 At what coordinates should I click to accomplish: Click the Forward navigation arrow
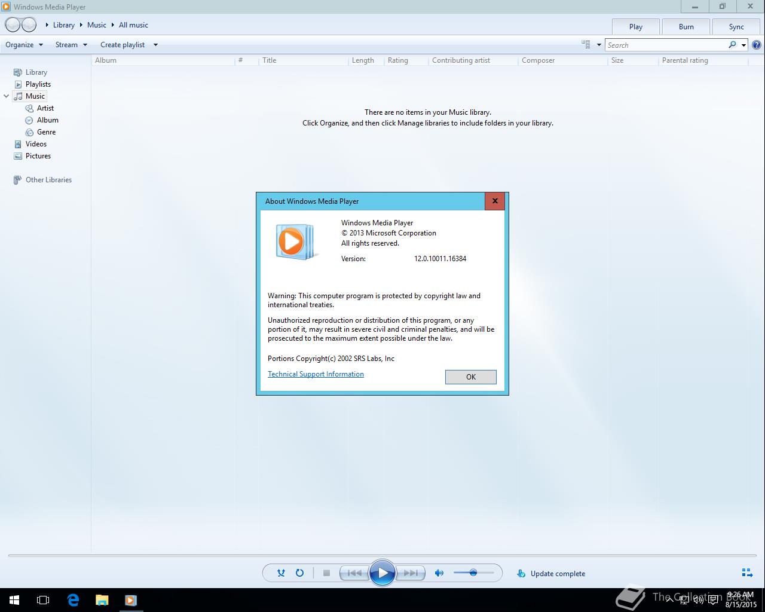[x=29, y=25]
